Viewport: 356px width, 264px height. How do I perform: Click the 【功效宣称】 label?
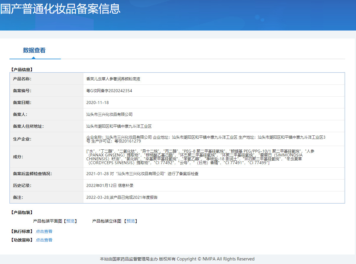21,240
